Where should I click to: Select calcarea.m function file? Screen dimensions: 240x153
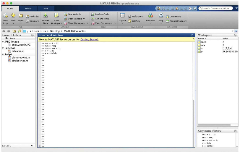[16, 51]
